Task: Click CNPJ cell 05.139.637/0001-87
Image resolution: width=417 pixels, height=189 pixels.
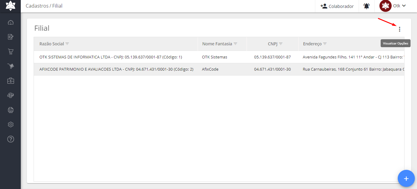Action: pos(273,57)
